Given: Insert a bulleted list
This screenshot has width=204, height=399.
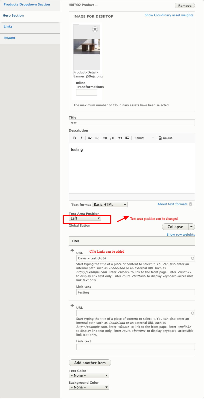Looking at the screenshot, I should [105, 138].
